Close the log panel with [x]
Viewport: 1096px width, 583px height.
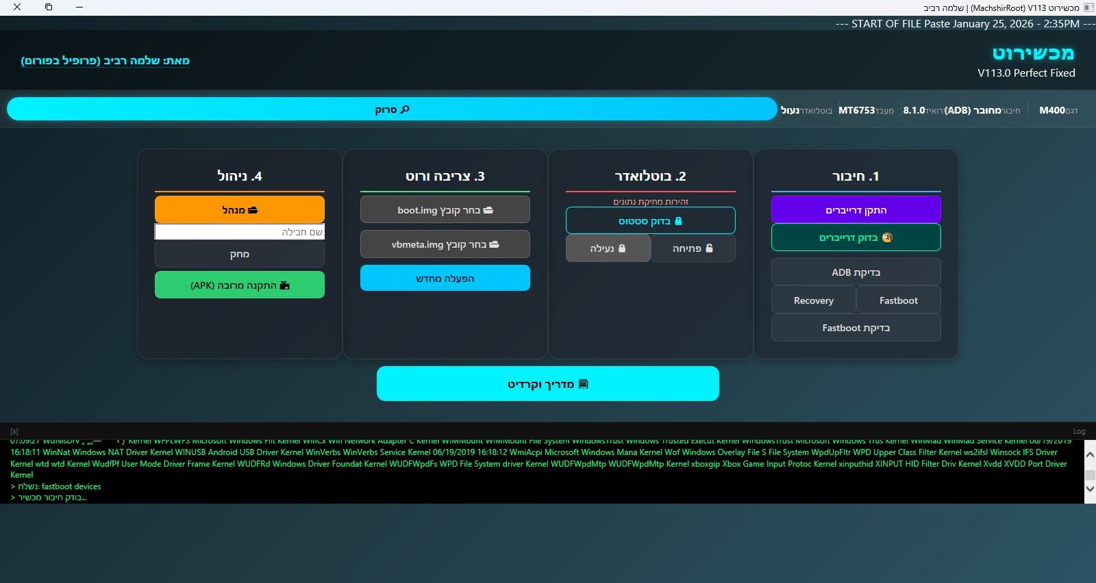coord(14,431)
